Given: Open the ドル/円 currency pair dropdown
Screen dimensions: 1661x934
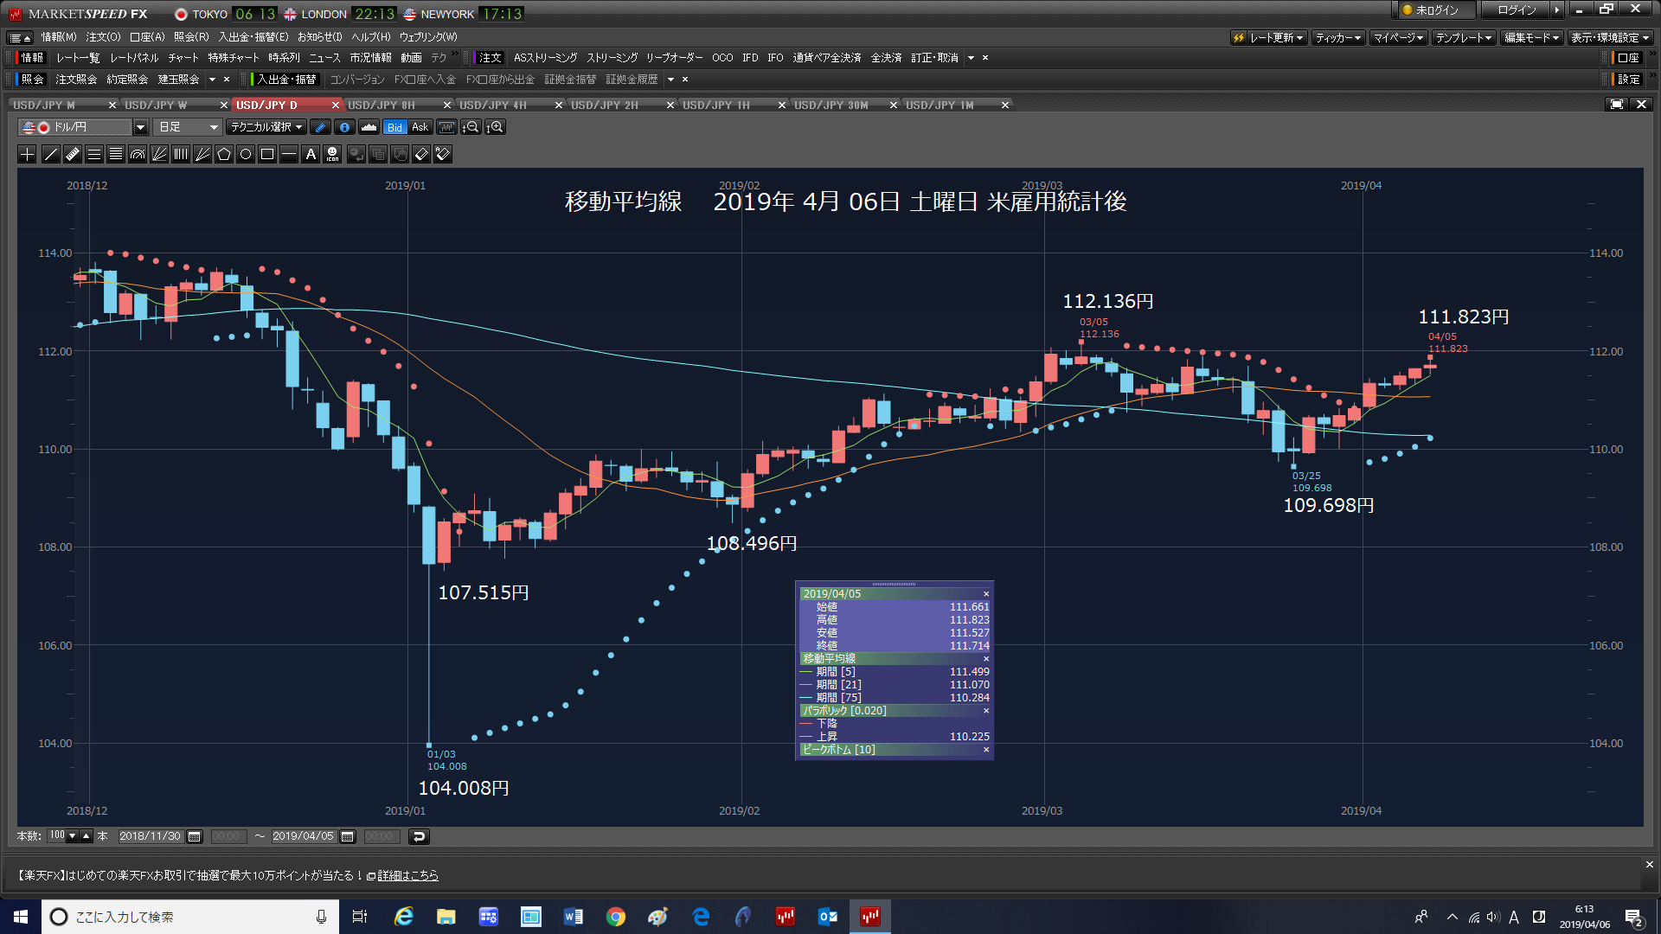Looking at the screenshot, I should (140, 127).
